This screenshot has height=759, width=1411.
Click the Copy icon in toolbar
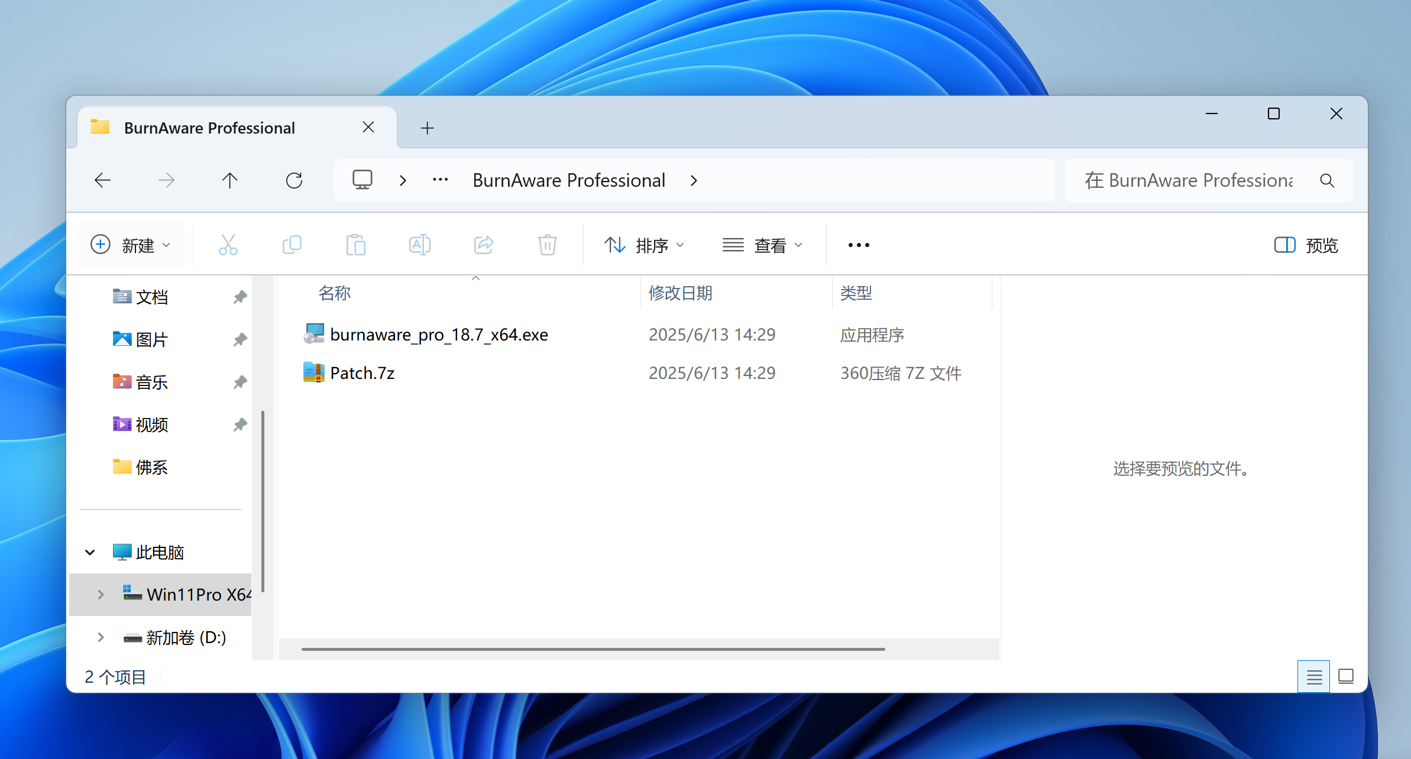(x=292, y=245)
